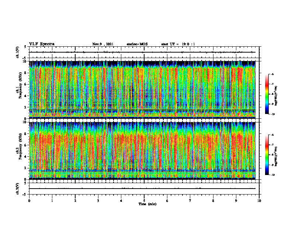Click the 'ch.1(V)' waveform axis label
Viewport: 292px width, 225px height.
tap(18, 52)
